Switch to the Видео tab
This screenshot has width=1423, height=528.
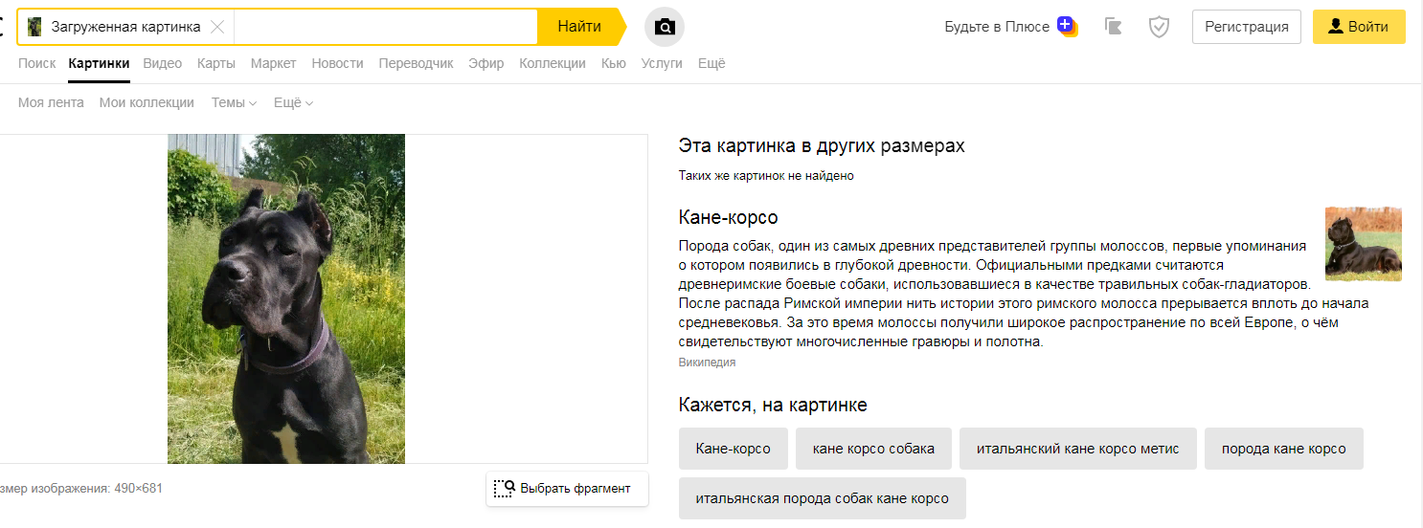tap(163, 63)
